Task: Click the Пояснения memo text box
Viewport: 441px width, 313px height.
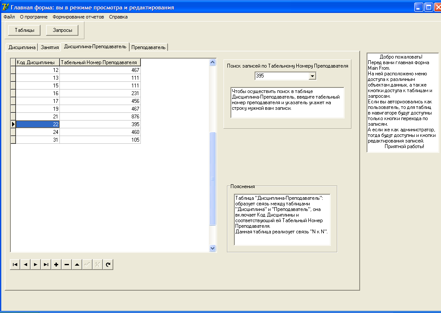Action: tap(282, 220)
